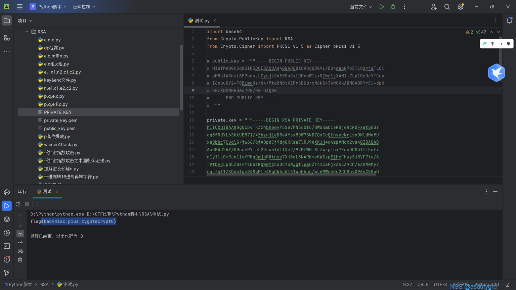Viewport: 516px width, 290px height.
Task: Show more tool windows ellipsis
Action: 7,51
